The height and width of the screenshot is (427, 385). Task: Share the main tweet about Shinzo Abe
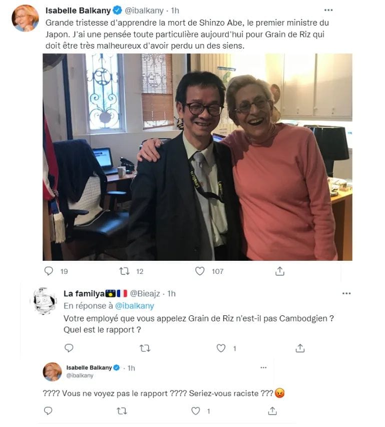[280, 271]
